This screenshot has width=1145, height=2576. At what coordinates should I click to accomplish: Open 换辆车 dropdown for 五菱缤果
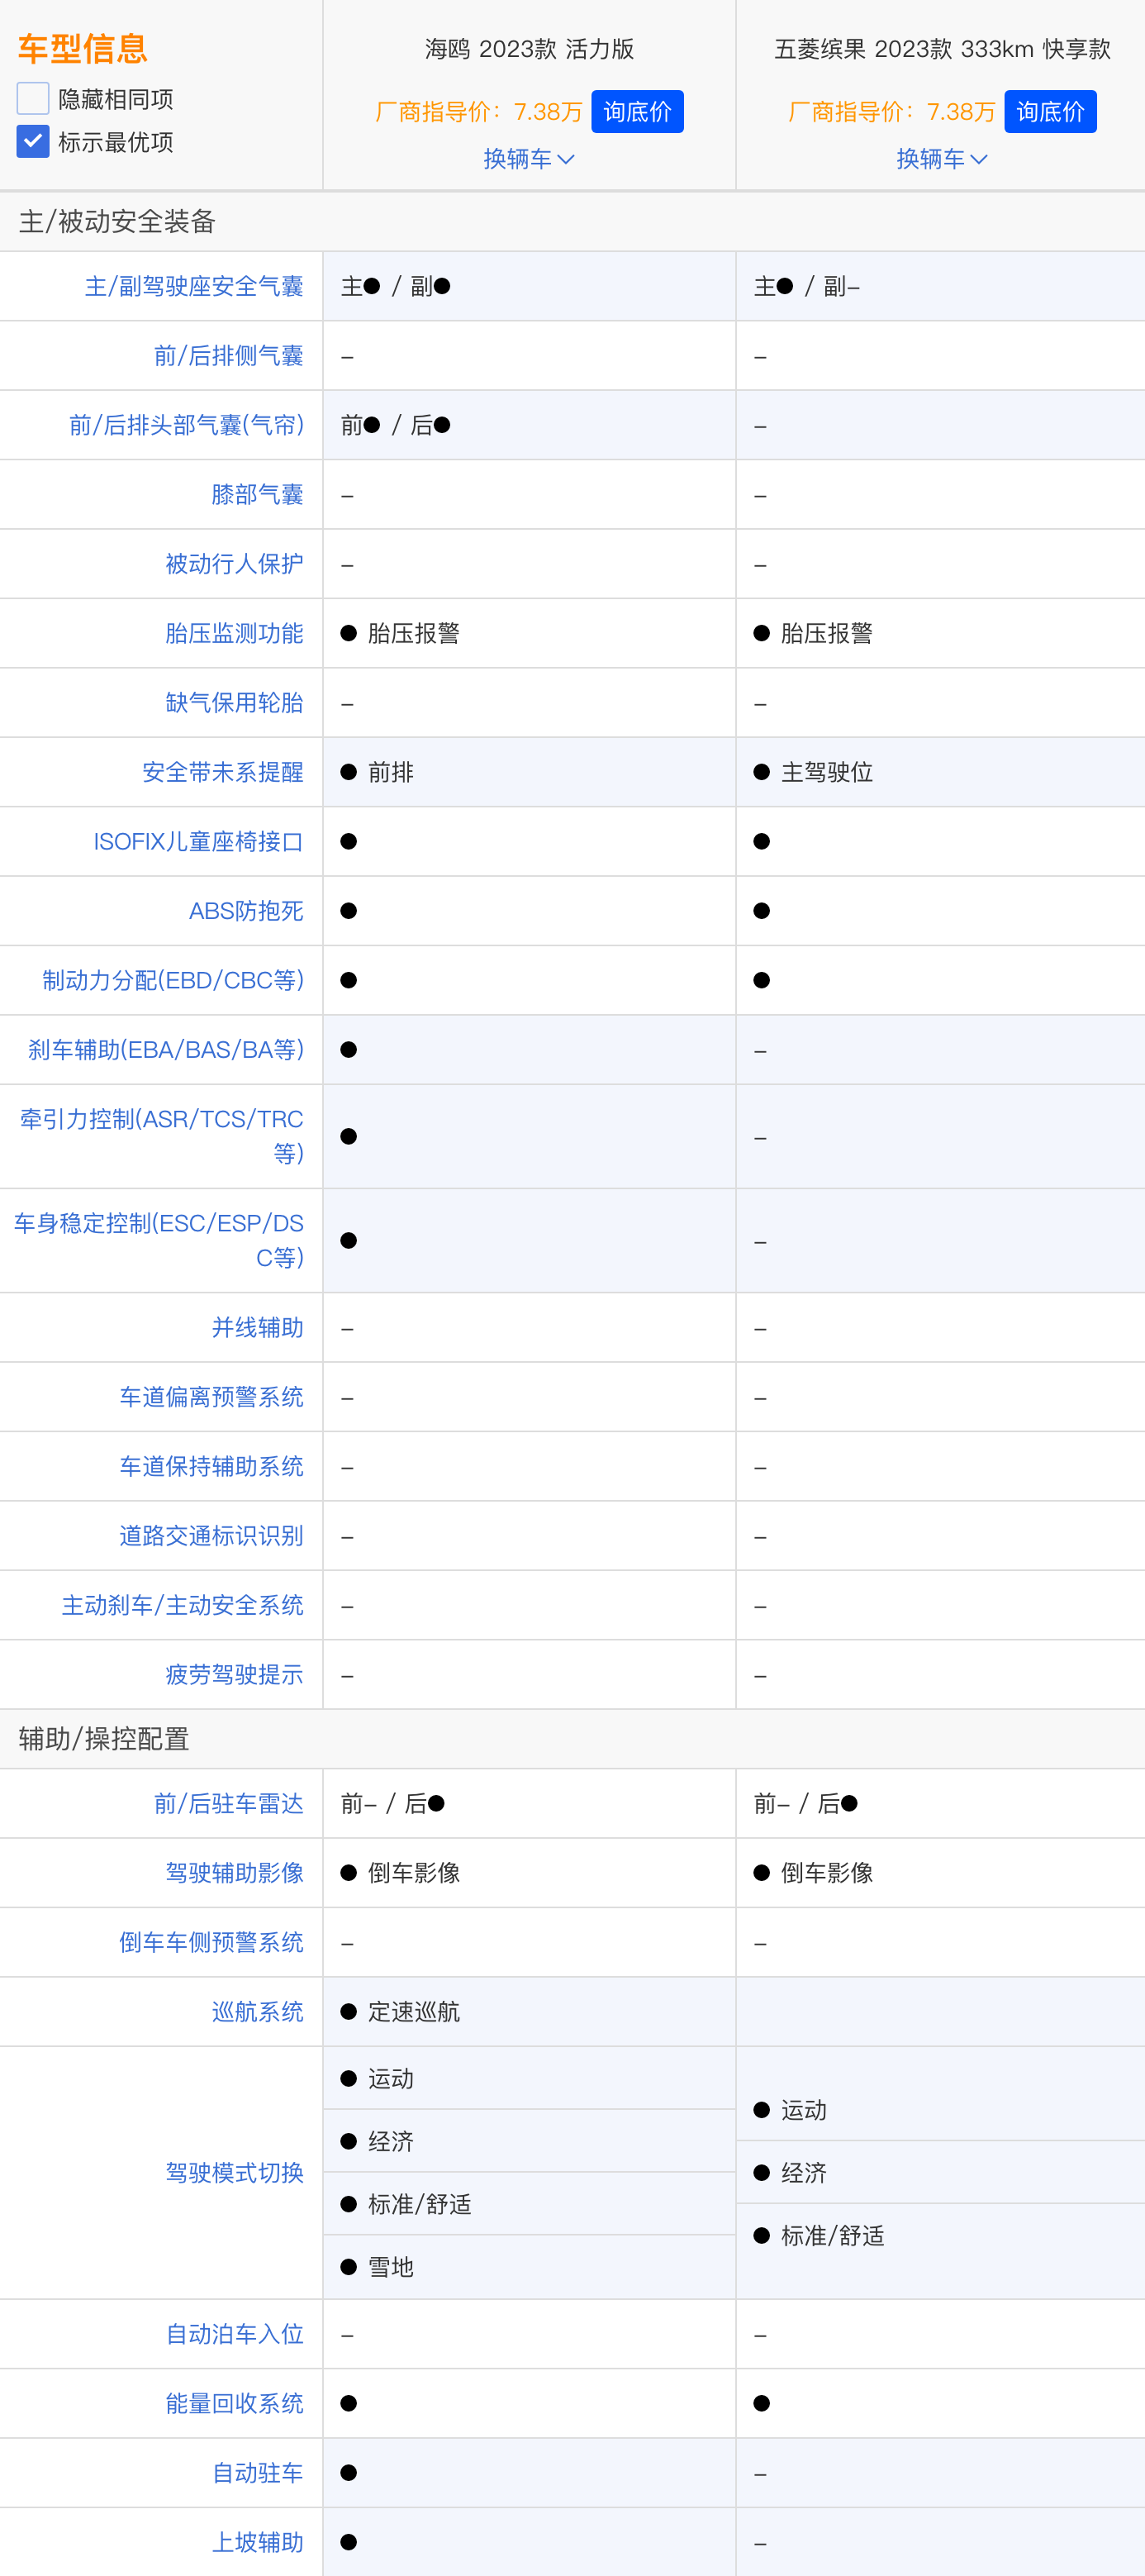pyautogui.click(x=942, y=159)
